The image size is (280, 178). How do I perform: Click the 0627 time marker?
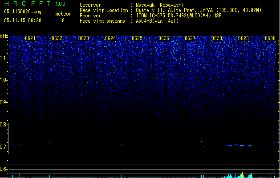pos(190,38)
